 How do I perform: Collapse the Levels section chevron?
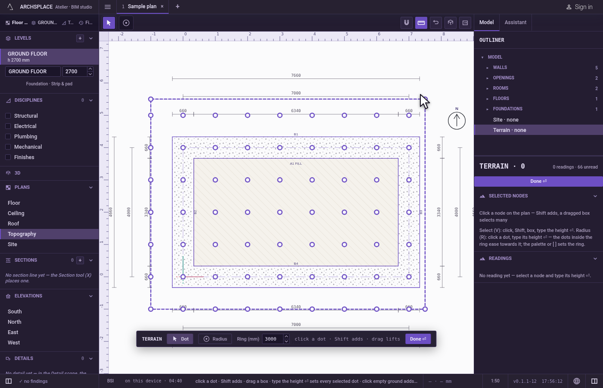(91, 38)
